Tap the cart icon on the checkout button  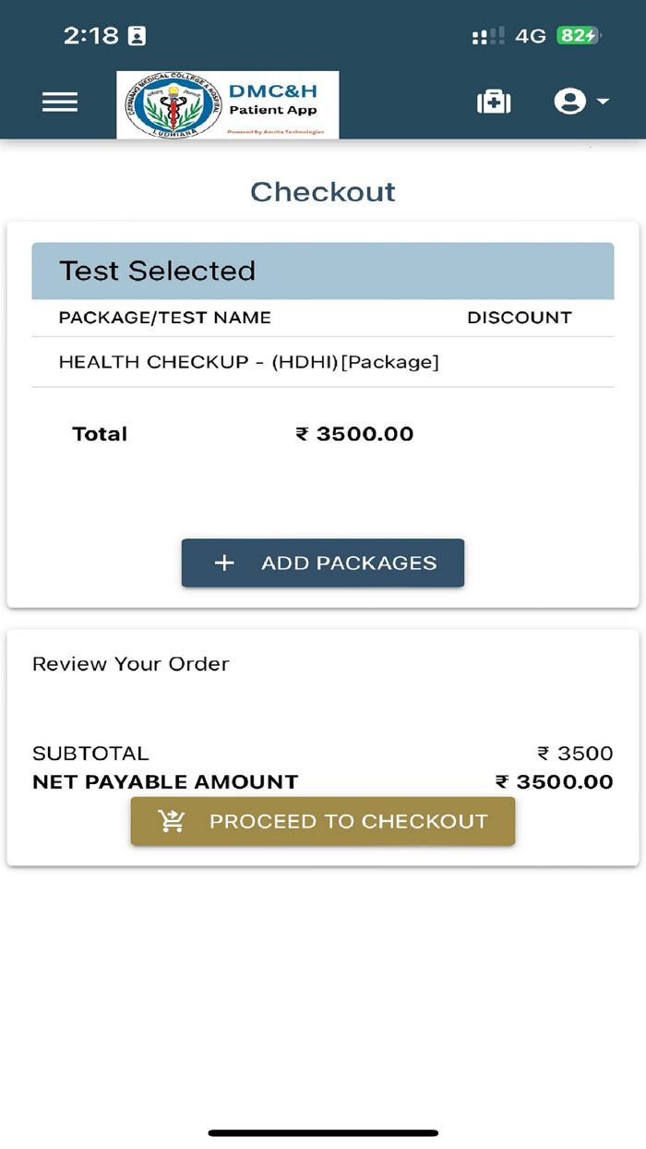(171, 821)
